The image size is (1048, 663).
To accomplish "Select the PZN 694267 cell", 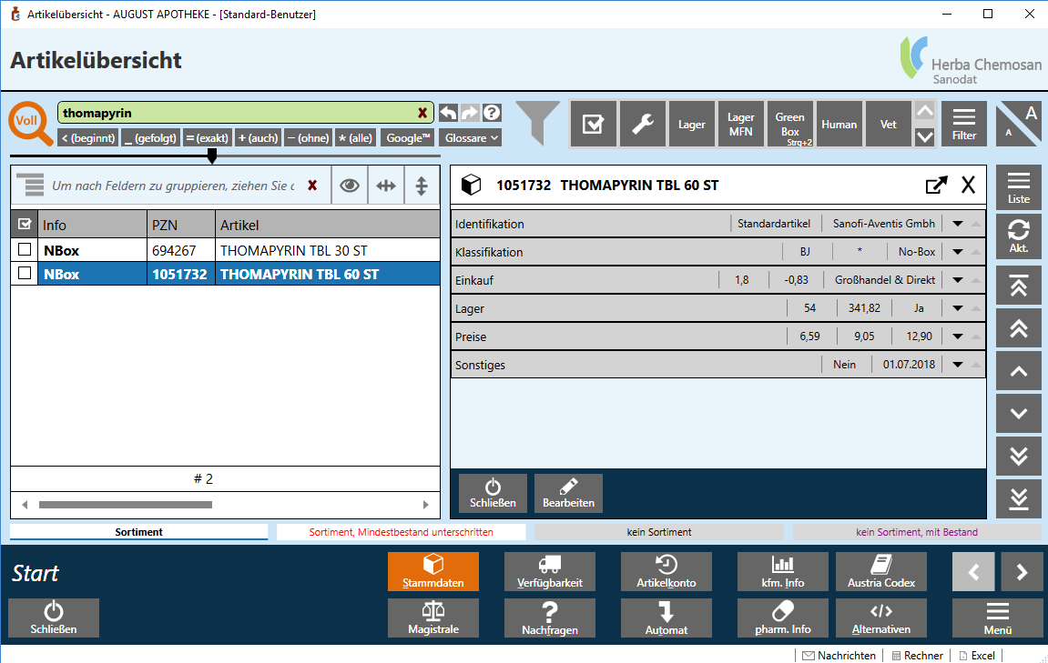I will (x=181, y=250).
